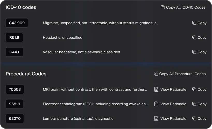Click copy icon beside Copy All ICD-10 Codes

tap(163, 7)
